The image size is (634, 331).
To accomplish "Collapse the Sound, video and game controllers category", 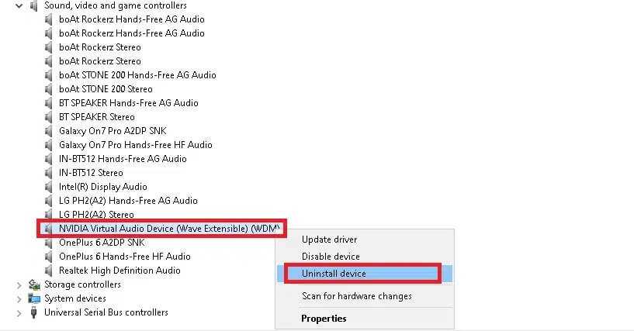I will 19,5.
